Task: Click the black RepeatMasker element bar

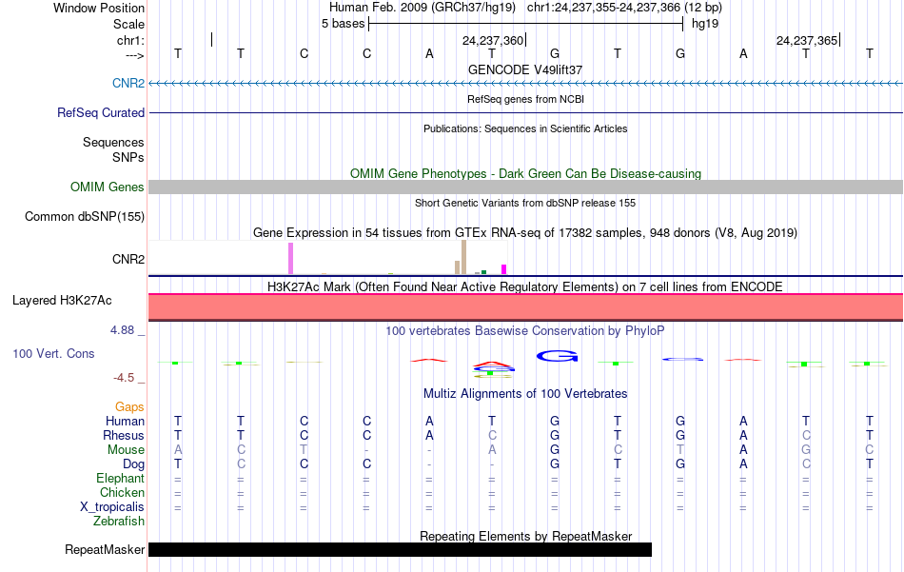Action: click(x=400, y=549)
